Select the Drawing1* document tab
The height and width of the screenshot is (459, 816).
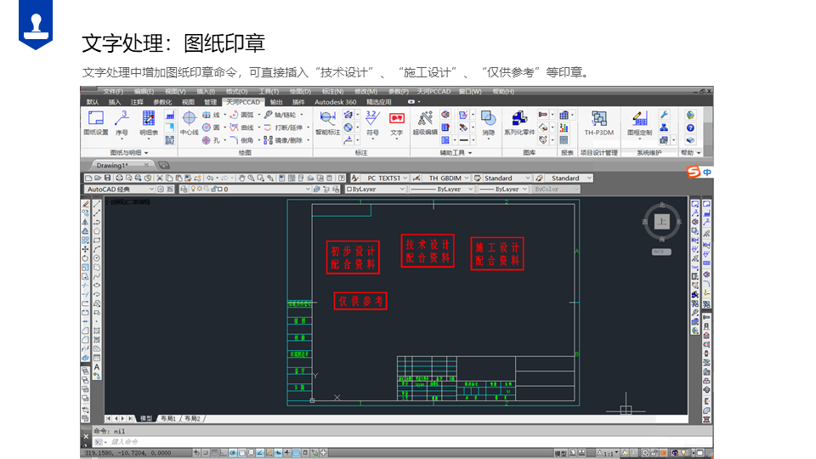click(112, 166)
